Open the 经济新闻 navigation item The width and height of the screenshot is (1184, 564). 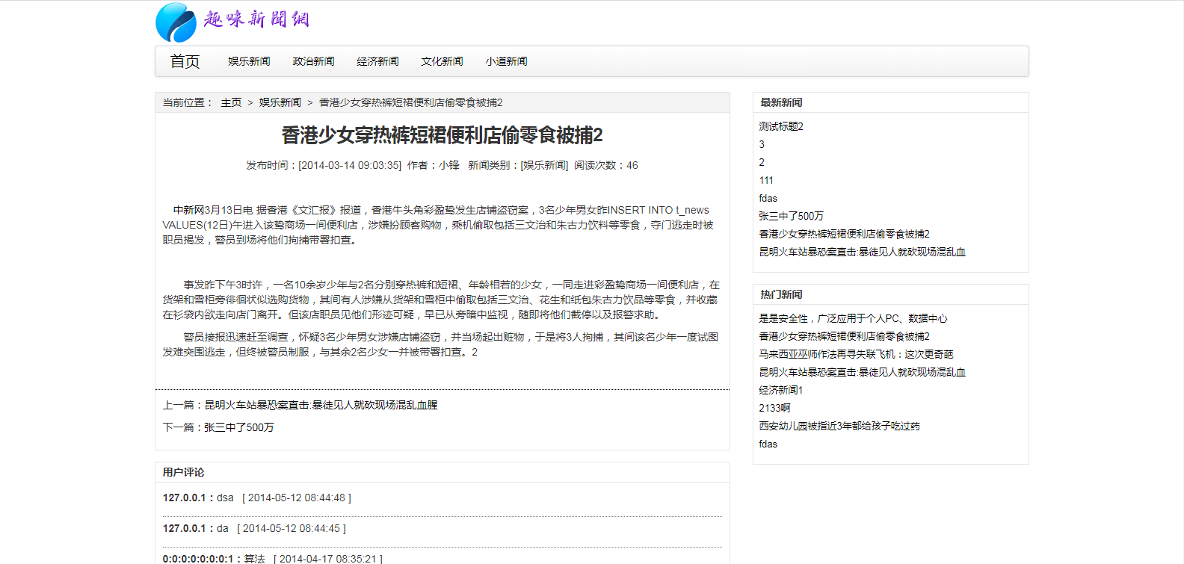tap(377, 61)
